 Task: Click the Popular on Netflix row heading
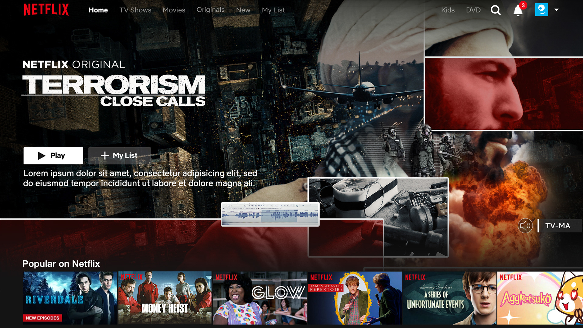(61, 264)
